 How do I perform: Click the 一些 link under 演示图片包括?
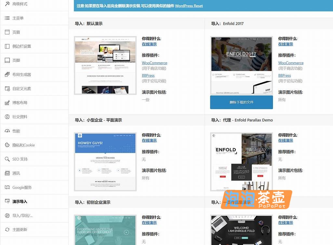click(145, 99)
